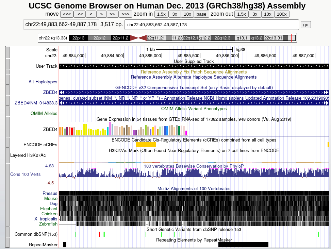Click the gray bar beside Common dbSNP(153)
Screen dimensions: 331x249
pos(7,232)
